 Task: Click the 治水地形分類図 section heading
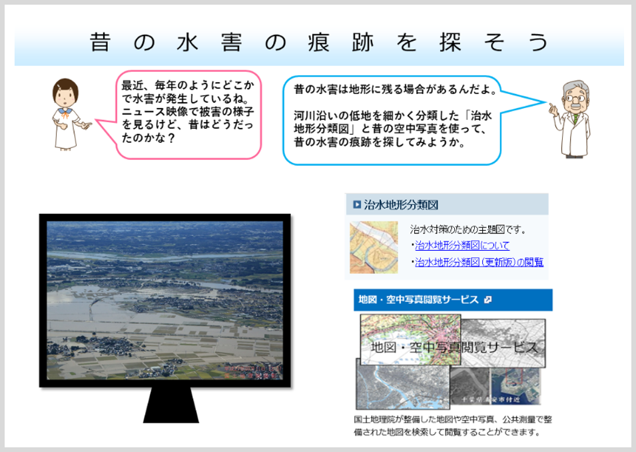tap(447, 205)
